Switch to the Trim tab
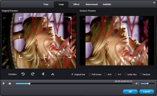157x96 pixels. tap(46, 4)
